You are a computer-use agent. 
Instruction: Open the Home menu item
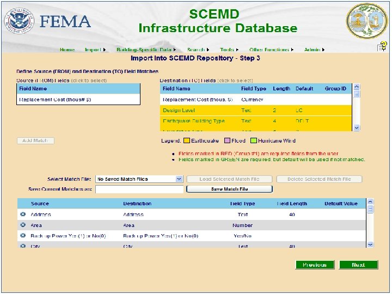pyautogui.click(x=68, y=50)
